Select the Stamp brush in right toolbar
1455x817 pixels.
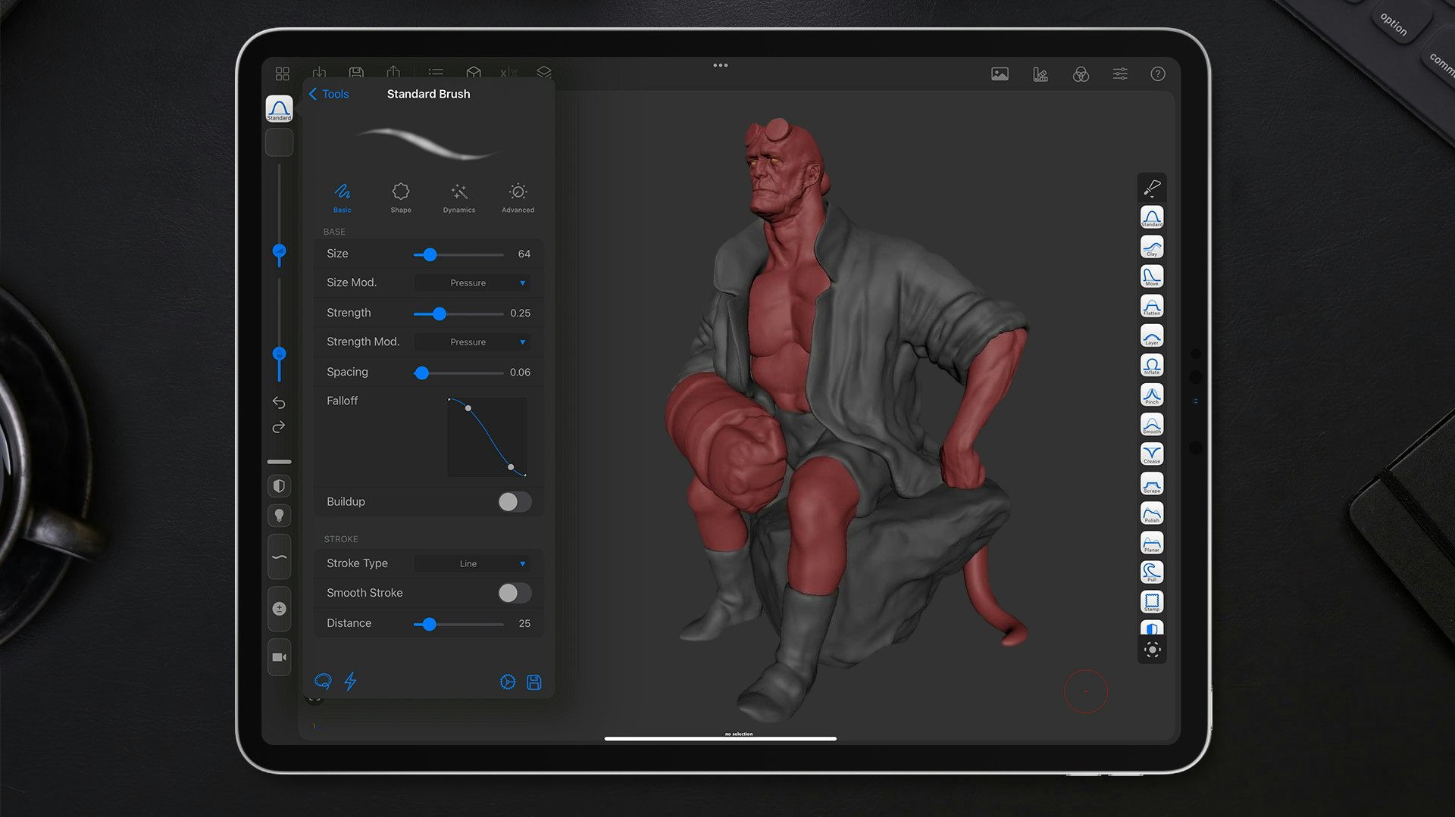point(1152,602)
